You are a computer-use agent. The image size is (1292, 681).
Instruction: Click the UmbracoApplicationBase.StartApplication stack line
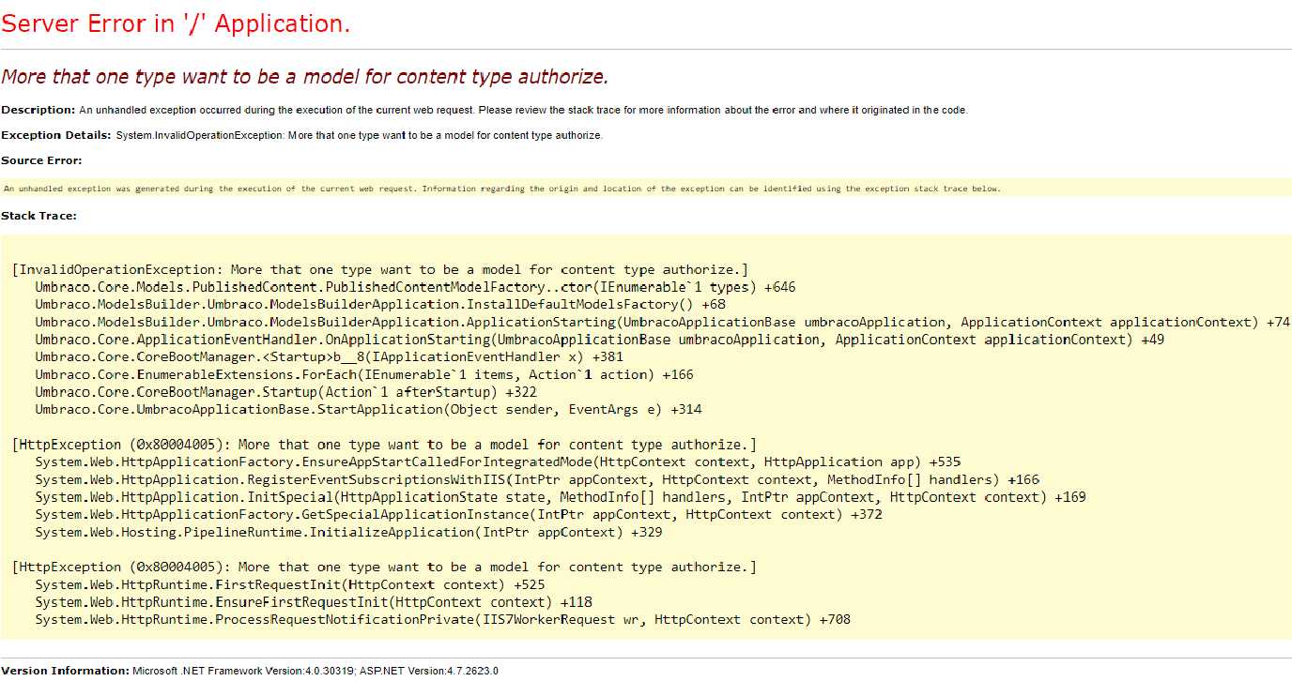point(368,409)
